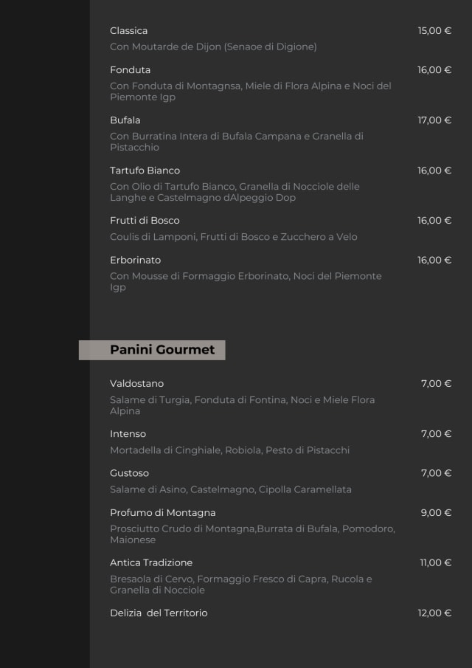This screenshot has height=668, width=472.
Task: Choose Delizia del Territorio panino
Action: pyautogui.click(x=159, y=613)
